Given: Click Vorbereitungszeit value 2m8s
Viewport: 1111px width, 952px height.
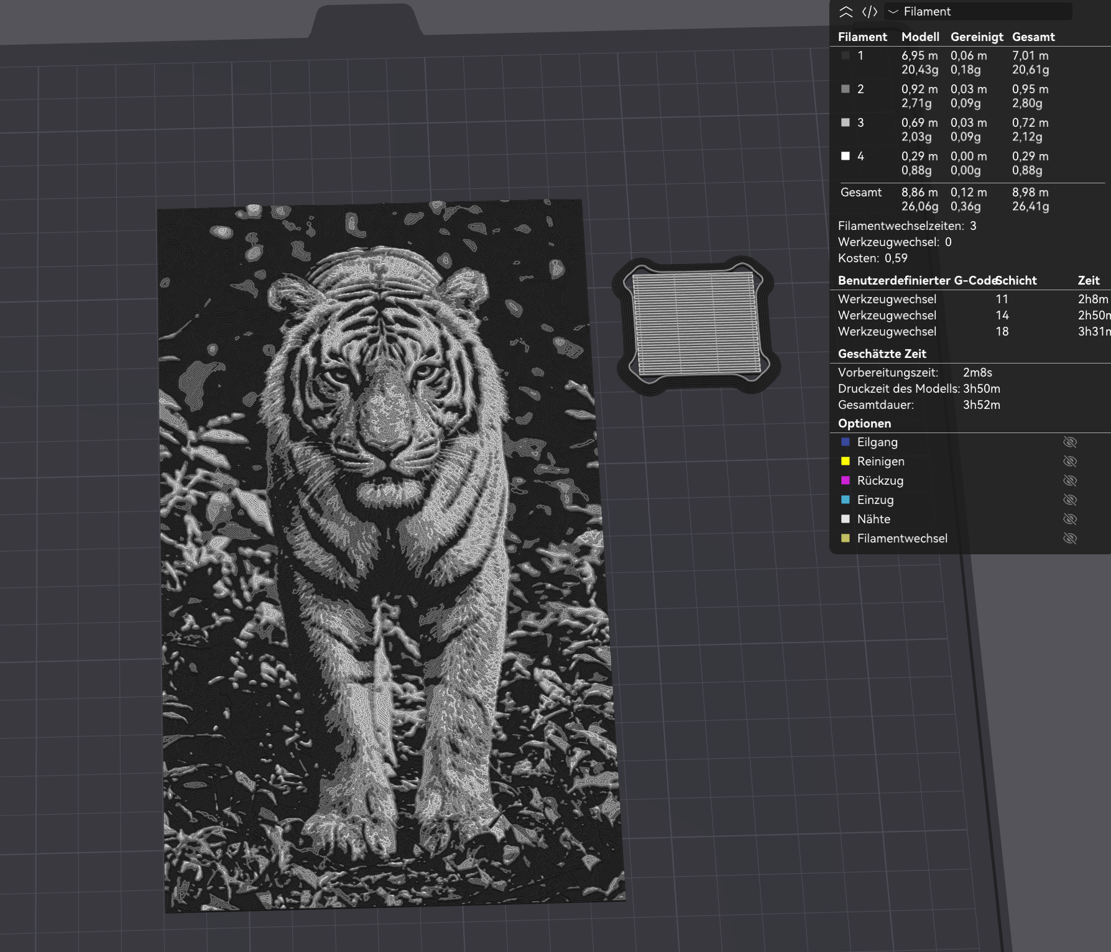Looking at the screenshot, I should (977, 373).
